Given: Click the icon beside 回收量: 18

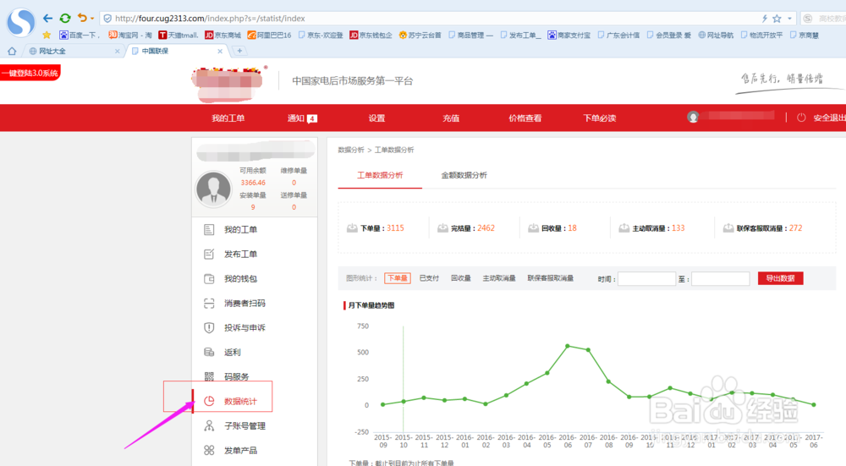Looking at the screenshot, I should (533, 228).
